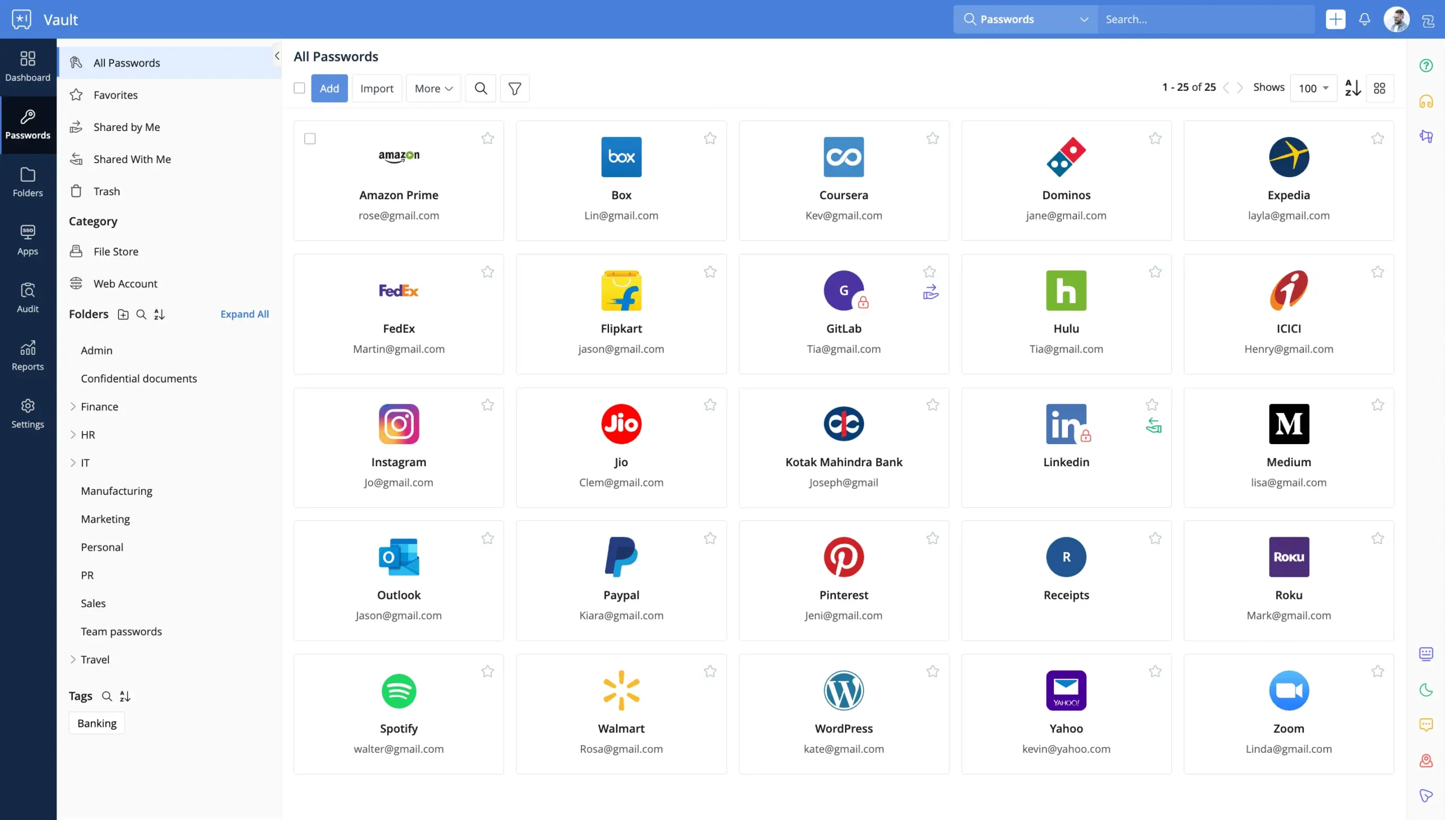The height and width of the screenshot is (820, 1445).
Task: Click the create new folder icon beside Folders
Action: click(123, 314)
